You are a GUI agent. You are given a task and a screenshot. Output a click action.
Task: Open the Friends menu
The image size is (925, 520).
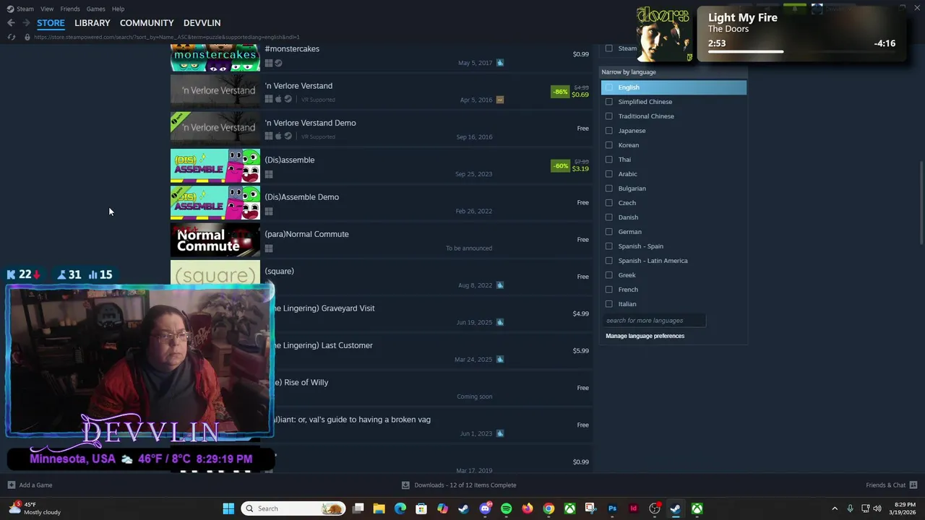point(70,9)
